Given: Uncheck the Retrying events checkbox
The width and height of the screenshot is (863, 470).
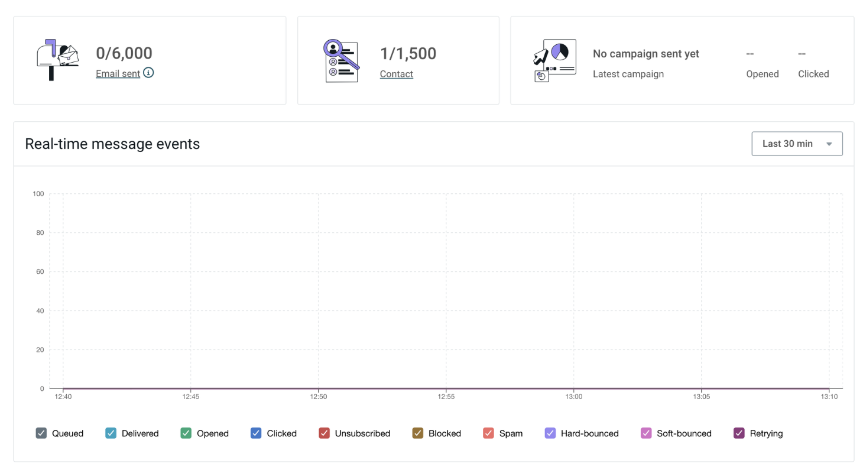Looking at the screenshot, I should coord(739,433).
